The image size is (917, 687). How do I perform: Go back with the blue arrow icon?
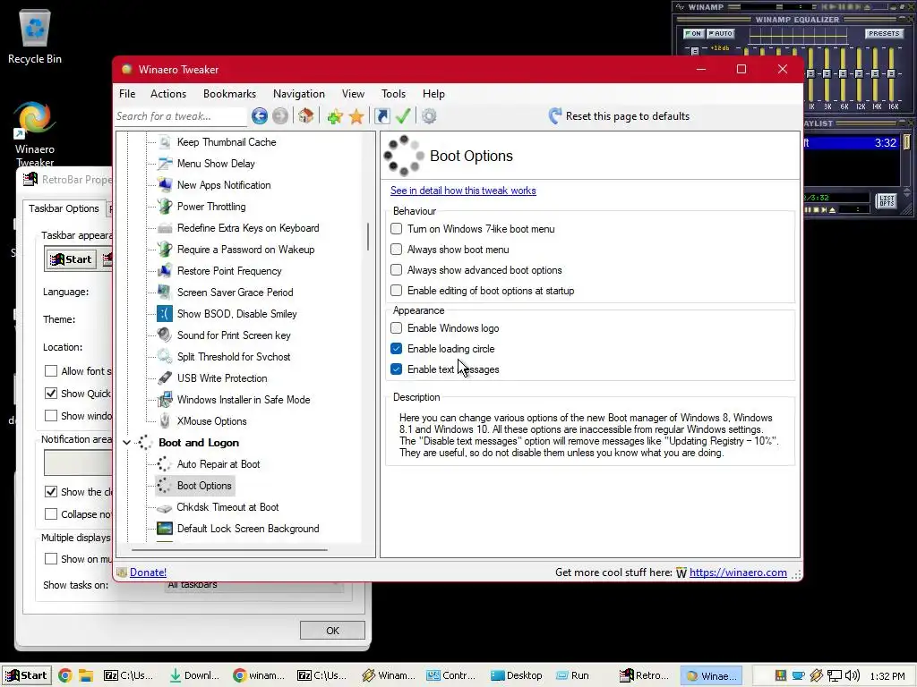pyautogui.click(x=260, y=116)
